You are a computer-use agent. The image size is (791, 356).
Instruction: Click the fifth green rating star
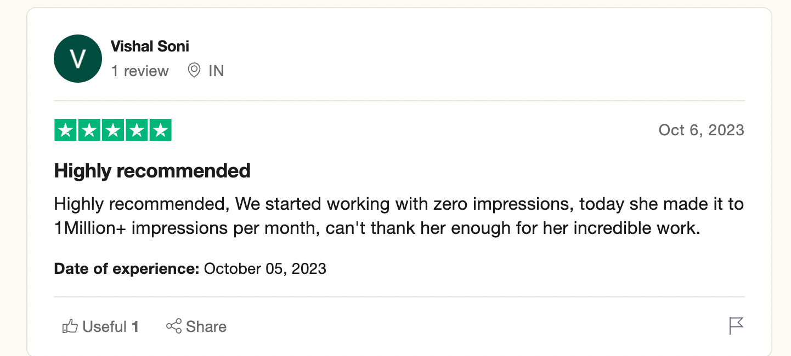tap(160, 130)
